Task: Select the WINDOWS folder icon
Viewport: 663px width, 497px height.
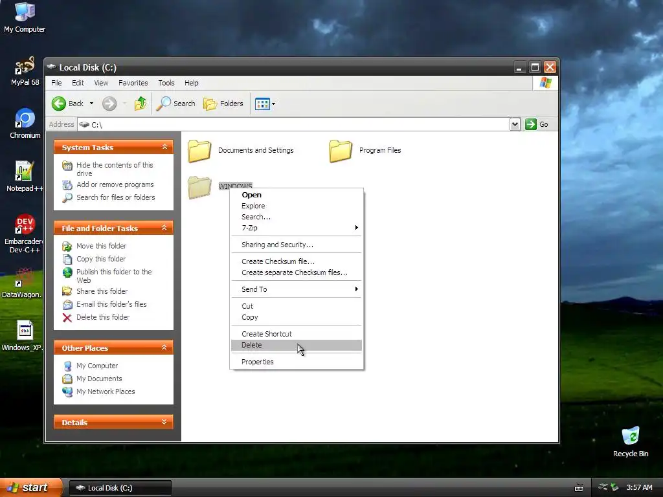Action: tap(199, 187)
